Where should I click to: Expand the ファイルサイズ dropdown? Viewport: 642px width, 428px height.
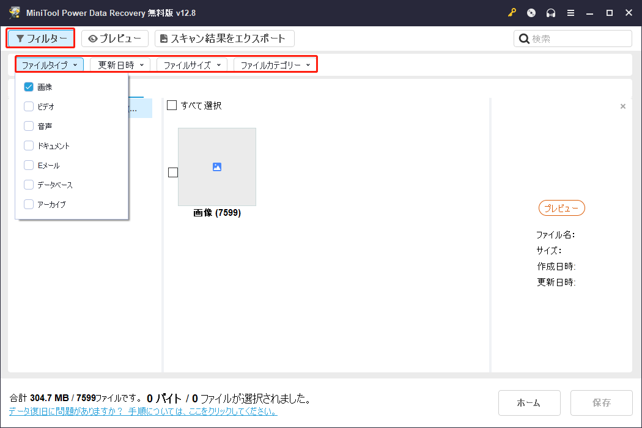[x=191, y=64]
